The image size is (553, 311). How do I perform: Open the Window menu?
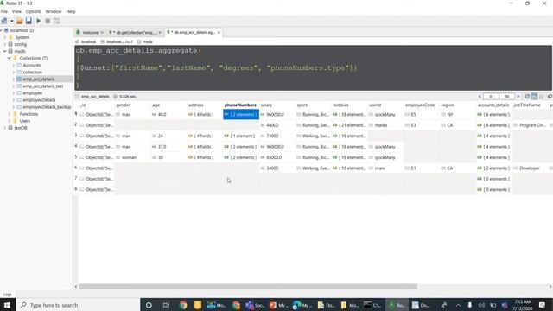[x=54, y=11]
